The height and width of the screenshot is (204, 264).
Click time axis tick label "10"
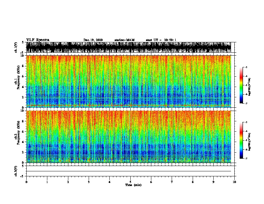[234, 182]
